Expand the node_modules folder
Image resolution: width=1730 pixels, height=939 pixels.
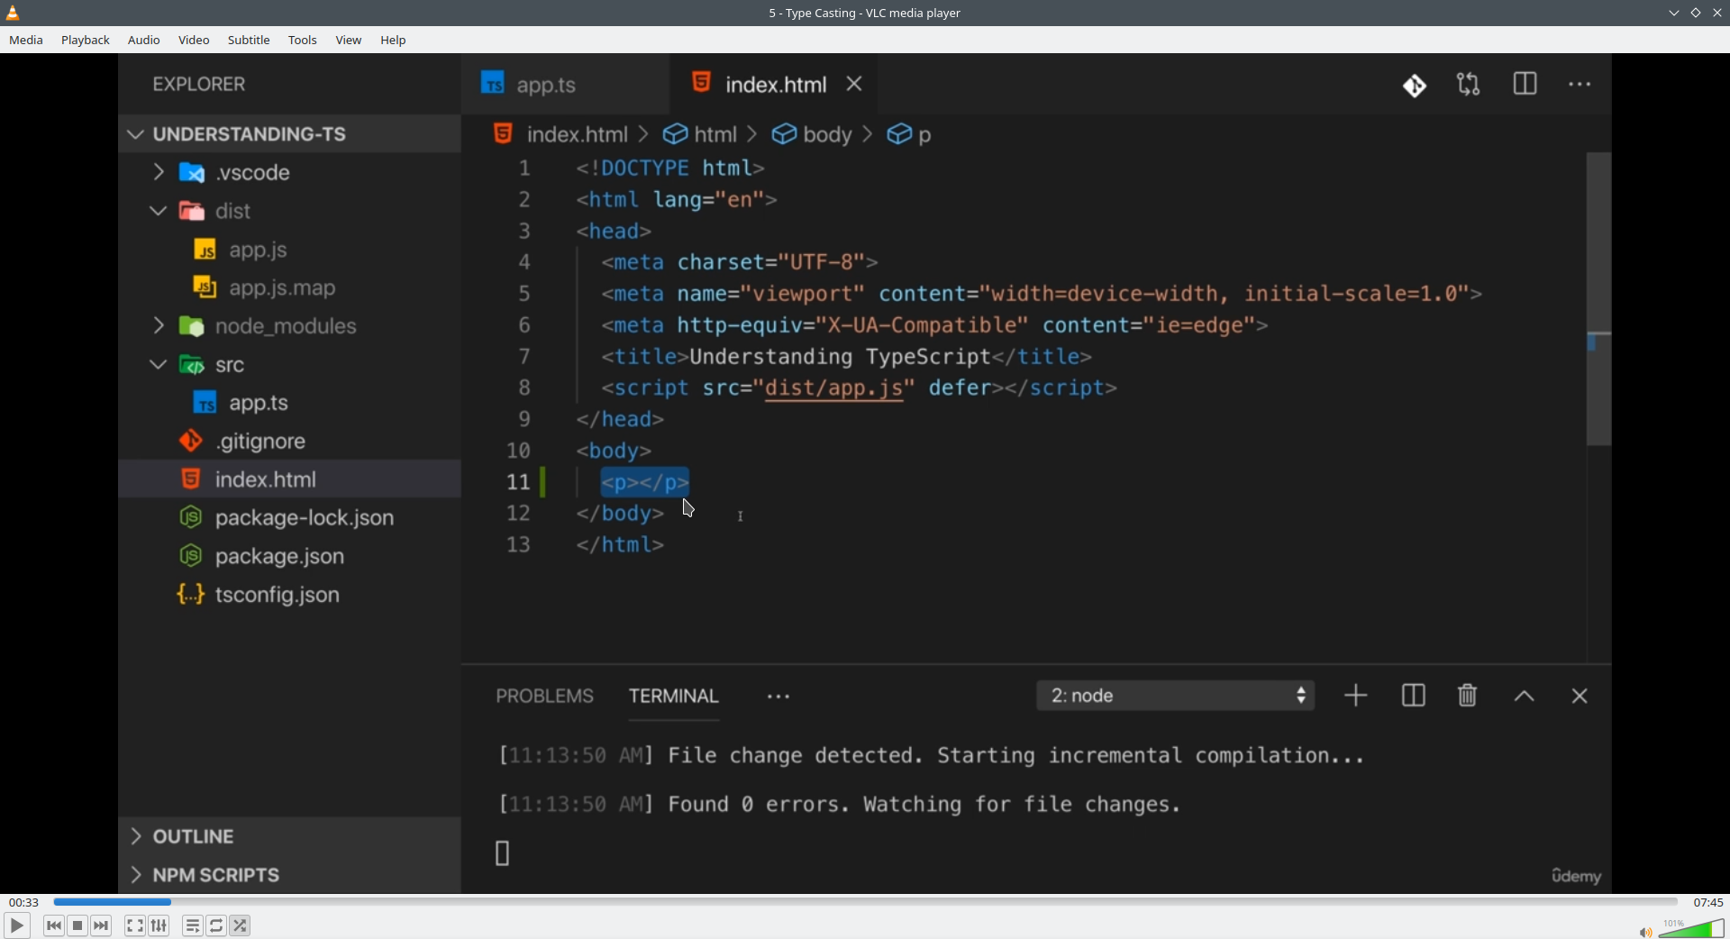click(159, 326)
